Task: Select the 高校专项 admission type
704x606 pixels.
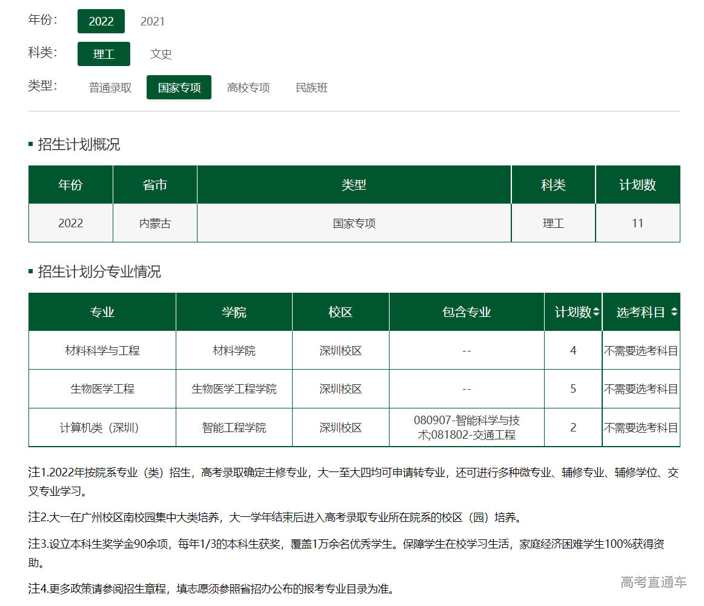Action: 248,87
